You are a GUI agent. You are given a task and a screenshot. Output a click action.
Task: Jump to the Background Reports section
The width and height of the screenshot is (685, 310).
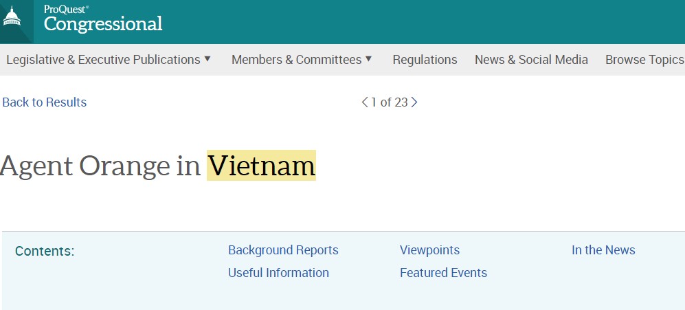point(283,250)
